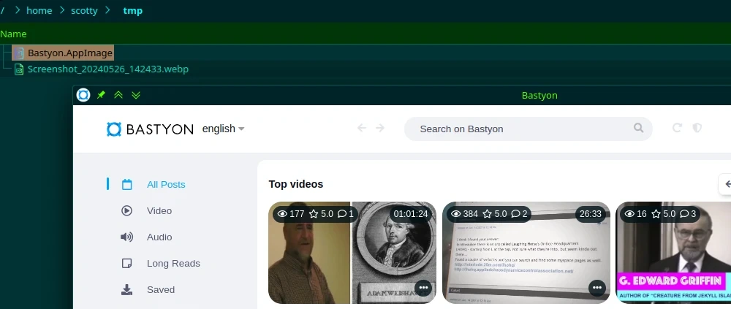Open the Long Reads section

(x=173, y=263)
